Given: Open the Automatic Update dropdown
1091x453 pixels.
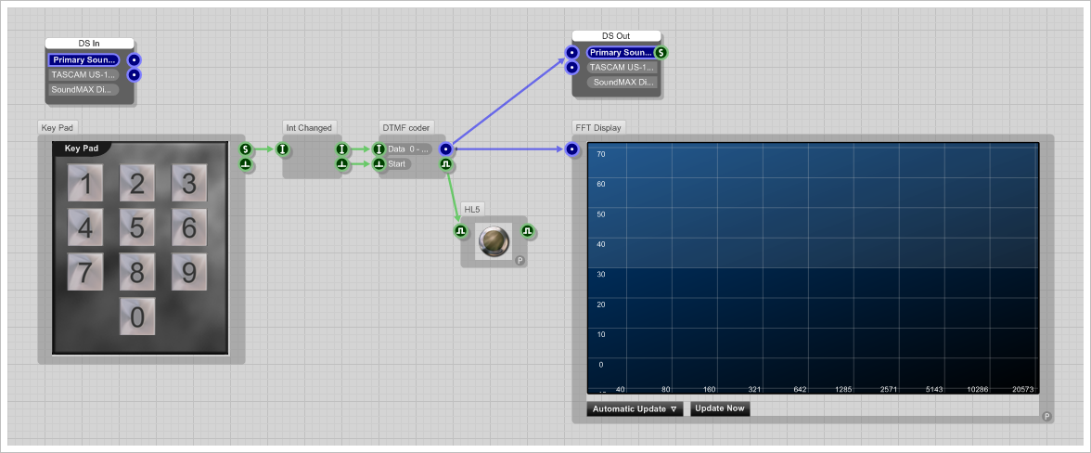Looking at the screenshot, I should coord(635,408).
